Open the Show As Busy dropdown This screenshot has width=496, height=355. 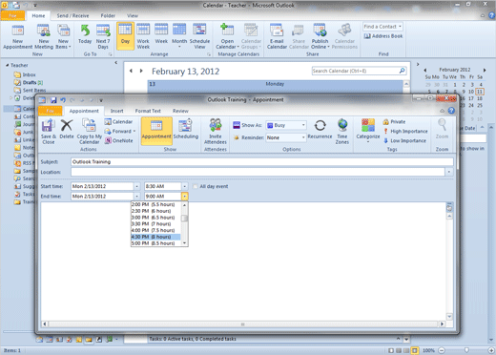pos(303,125)
